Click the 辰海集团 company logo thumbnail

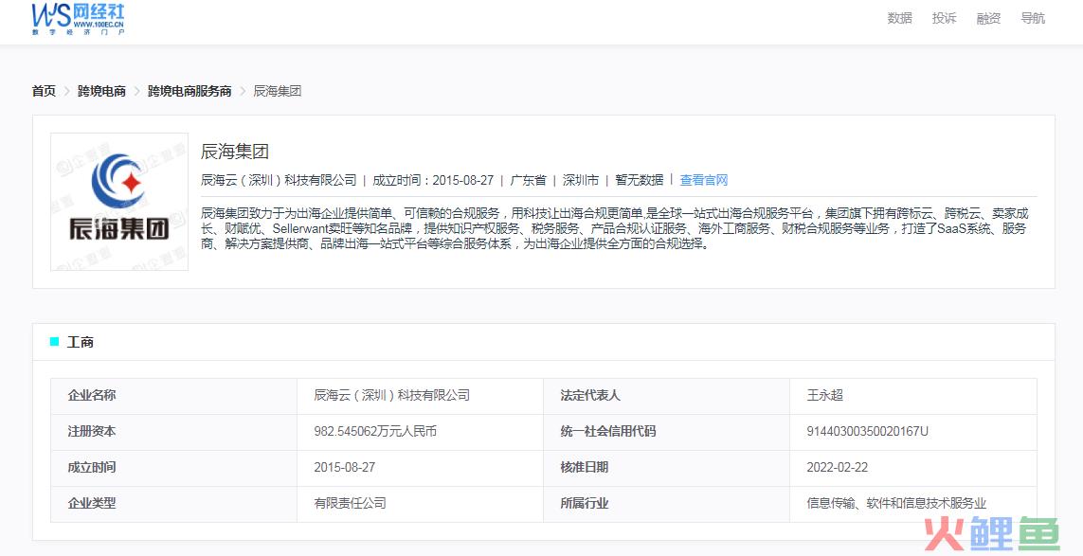pos(119,202)
